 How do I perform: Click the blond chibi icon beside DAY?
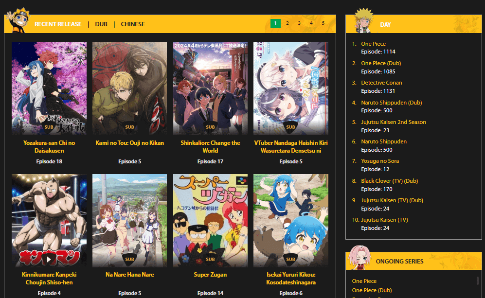(x=364, y=20)
